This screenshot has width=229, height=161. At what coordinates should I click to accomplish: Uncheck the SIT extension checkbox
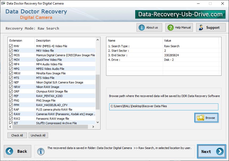pyautogui.click(x=11, y=123)
